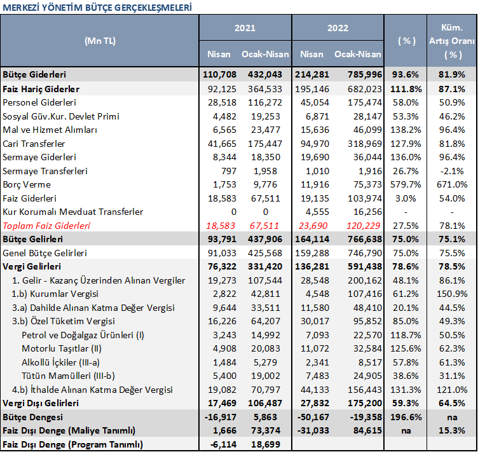Click the Vergi Dışı Gelirleri value '175,200'

365,403
